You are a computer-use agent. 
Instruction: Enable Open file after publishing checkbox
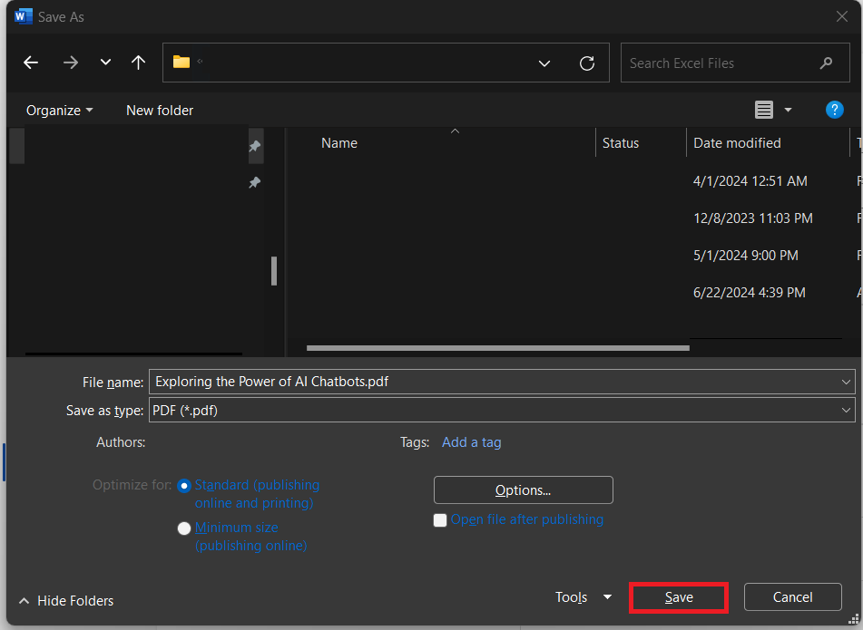click(440, 520)
